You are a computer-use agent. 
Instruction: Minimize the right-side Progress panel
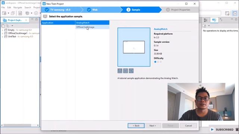pos(232,19)
